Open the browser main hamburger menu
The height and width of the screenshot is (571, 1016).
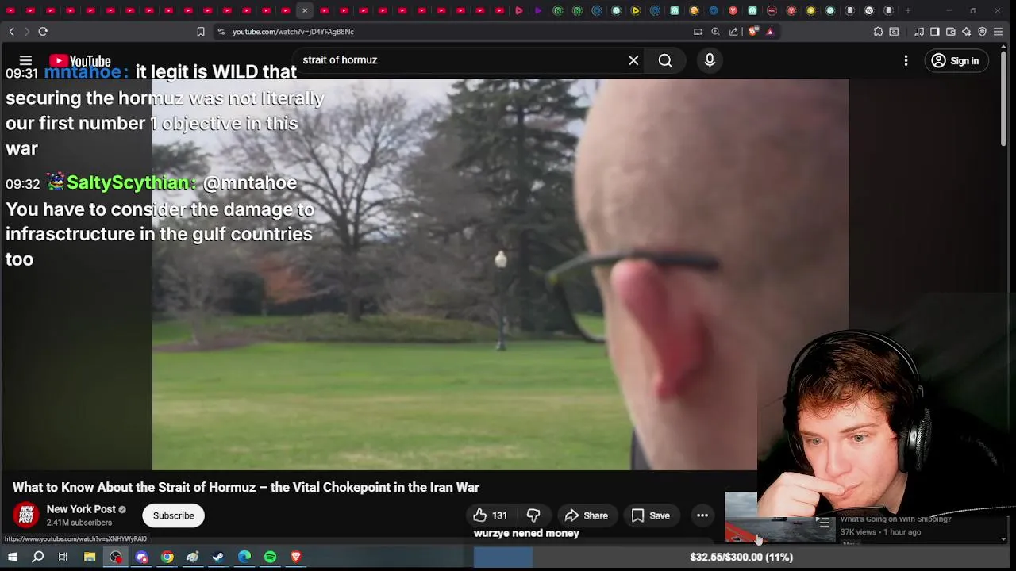(999, 32)
